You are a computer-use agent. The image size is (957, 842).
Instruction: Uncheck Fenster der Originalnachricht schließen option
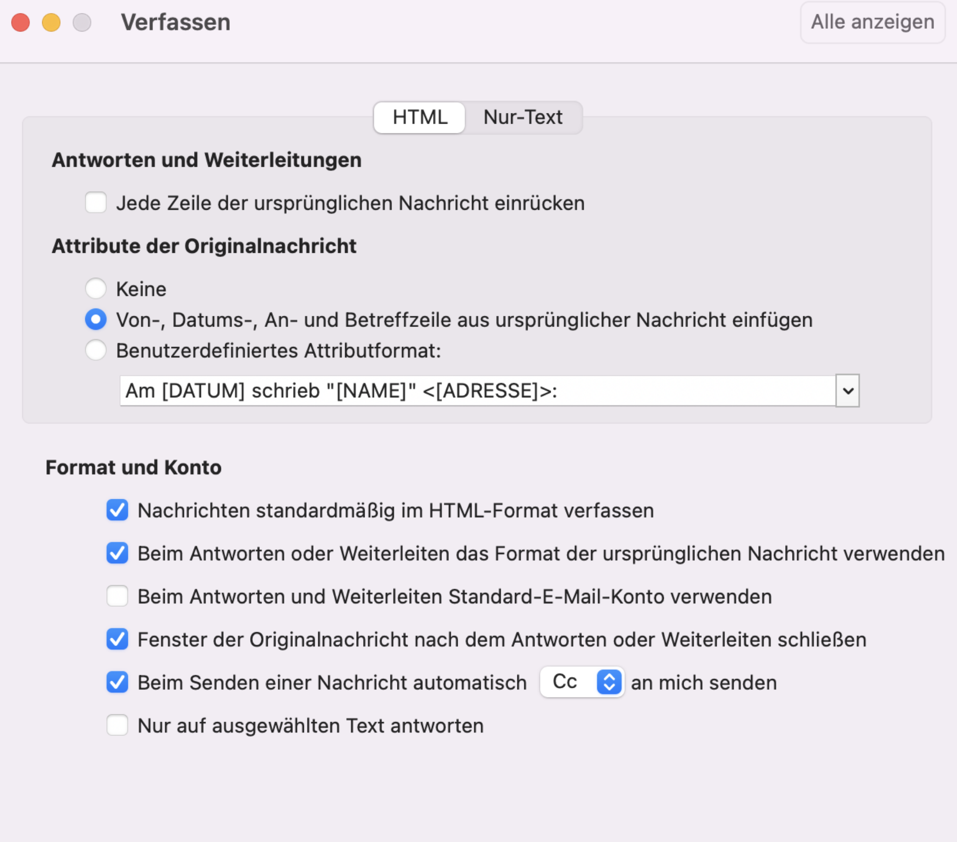click(117, 639)
